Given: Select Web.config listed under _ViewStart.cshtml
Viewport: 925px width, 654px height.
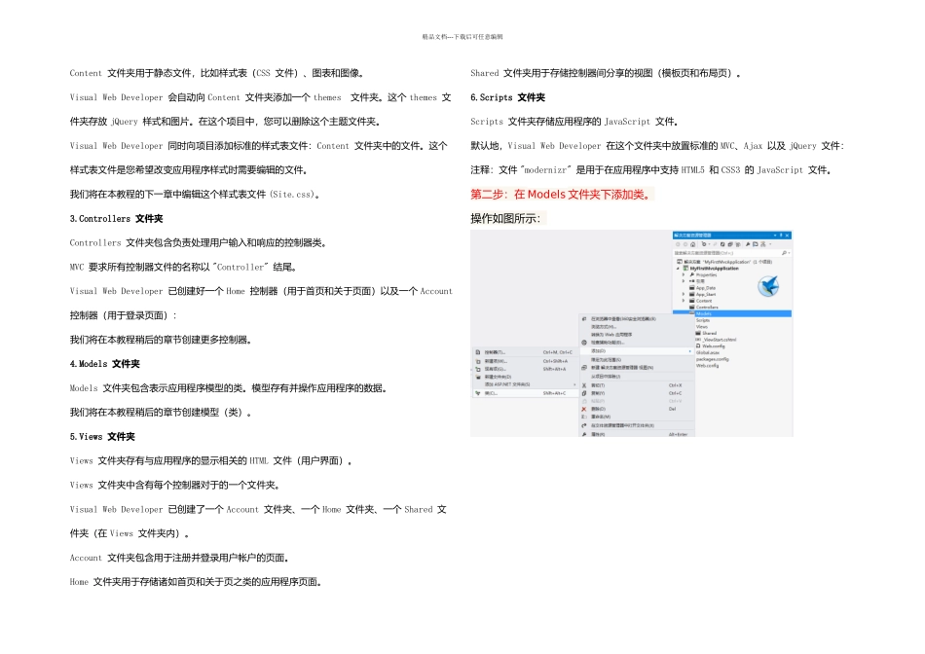Looking at the screenshot, I should pyautogui.click(x=711, y=346).
